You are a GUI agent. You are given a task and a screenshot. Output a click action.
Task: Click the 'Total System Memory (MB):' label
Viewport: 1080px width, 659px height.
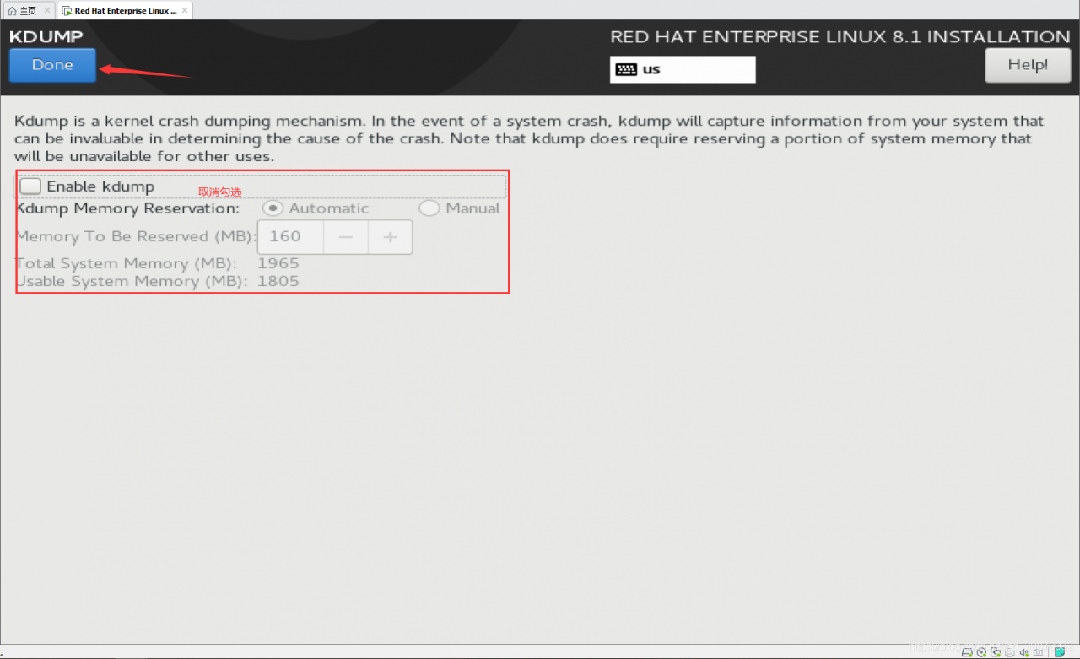[x=126, y=263]
